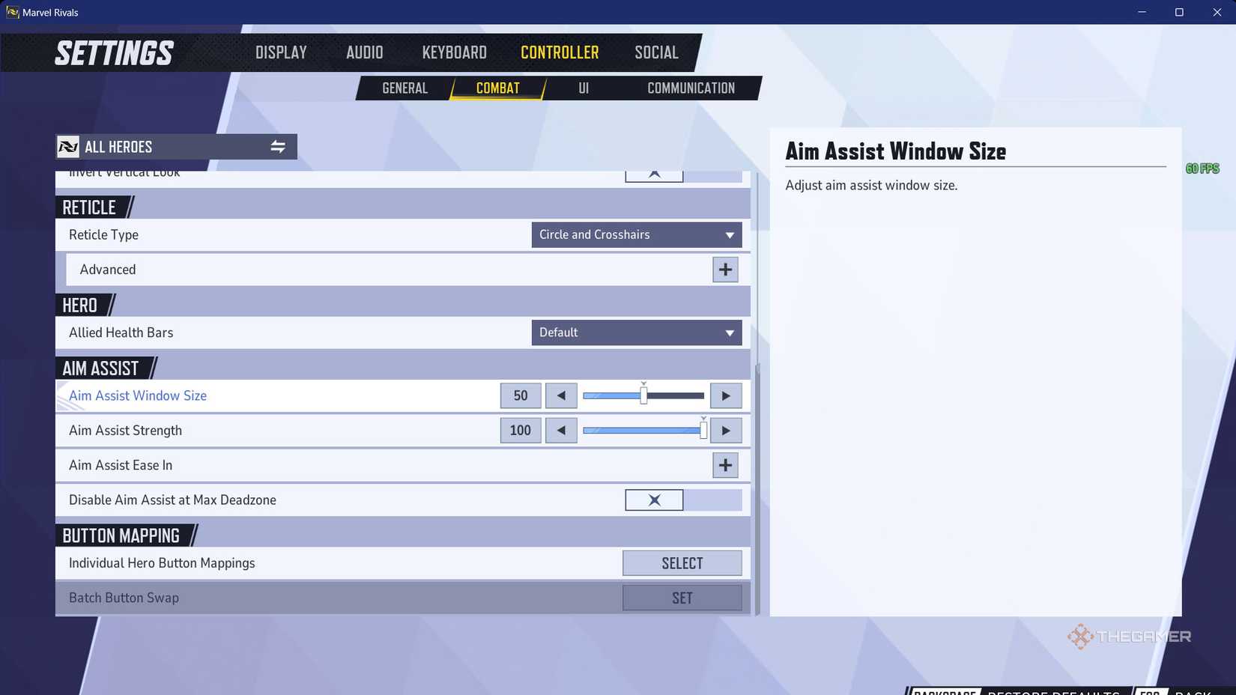1236x695 pixels.
Task: Toggle the Invert Vertical Look switch
Action: tap(683, 175)
